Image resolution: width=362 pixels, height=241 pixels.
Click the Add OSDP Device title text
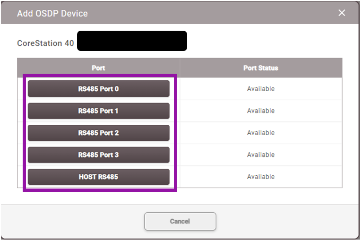[52, 13]
